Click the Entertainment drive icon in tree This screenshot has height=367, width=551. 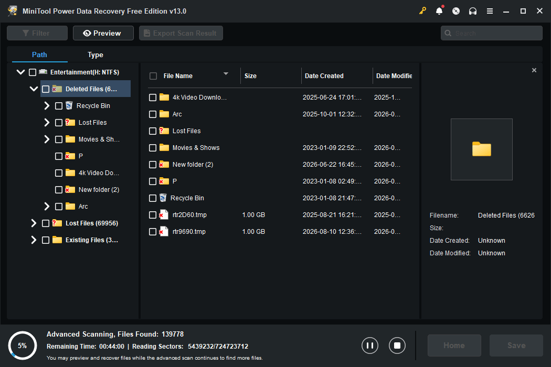(x=43, y=72)
